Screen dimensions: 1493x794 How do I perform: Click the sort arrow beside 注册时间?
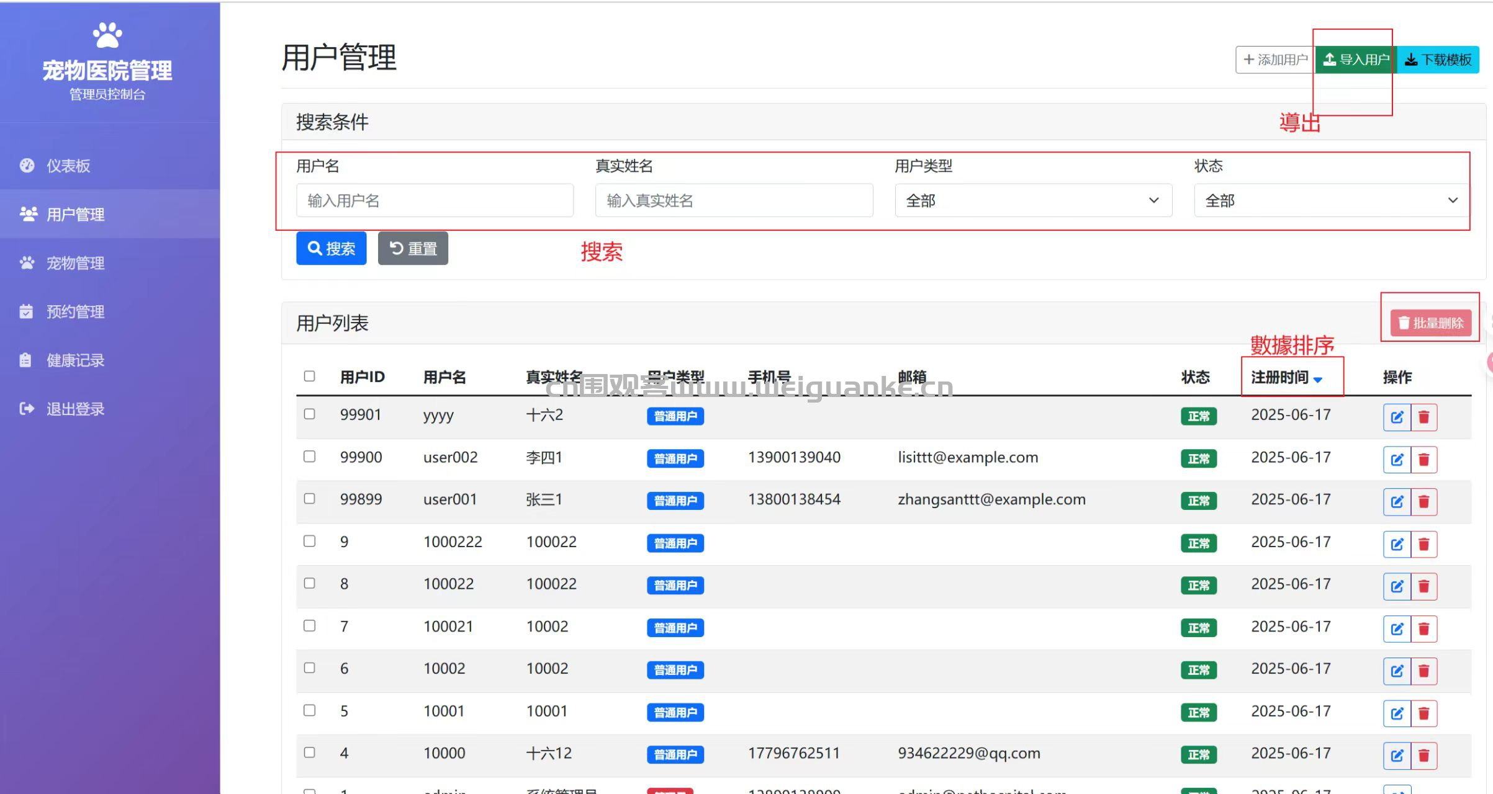[x=1318, y=379]
